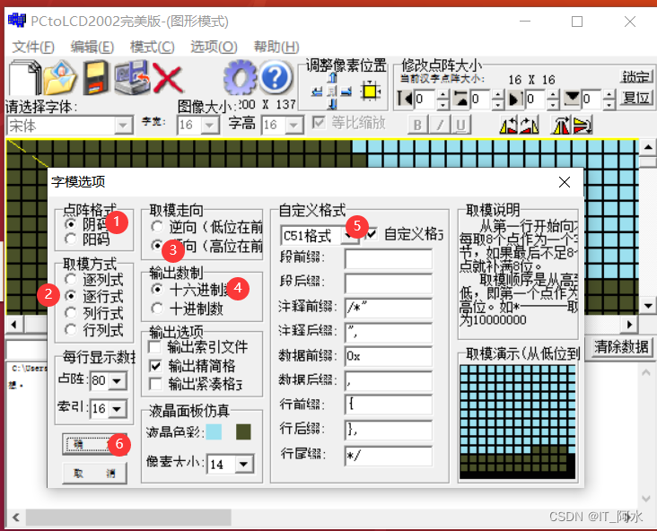The height and width of the screenshot is (531, 657).
Task: Open the 编辑(E) menu
Action: tap(92, 47)
